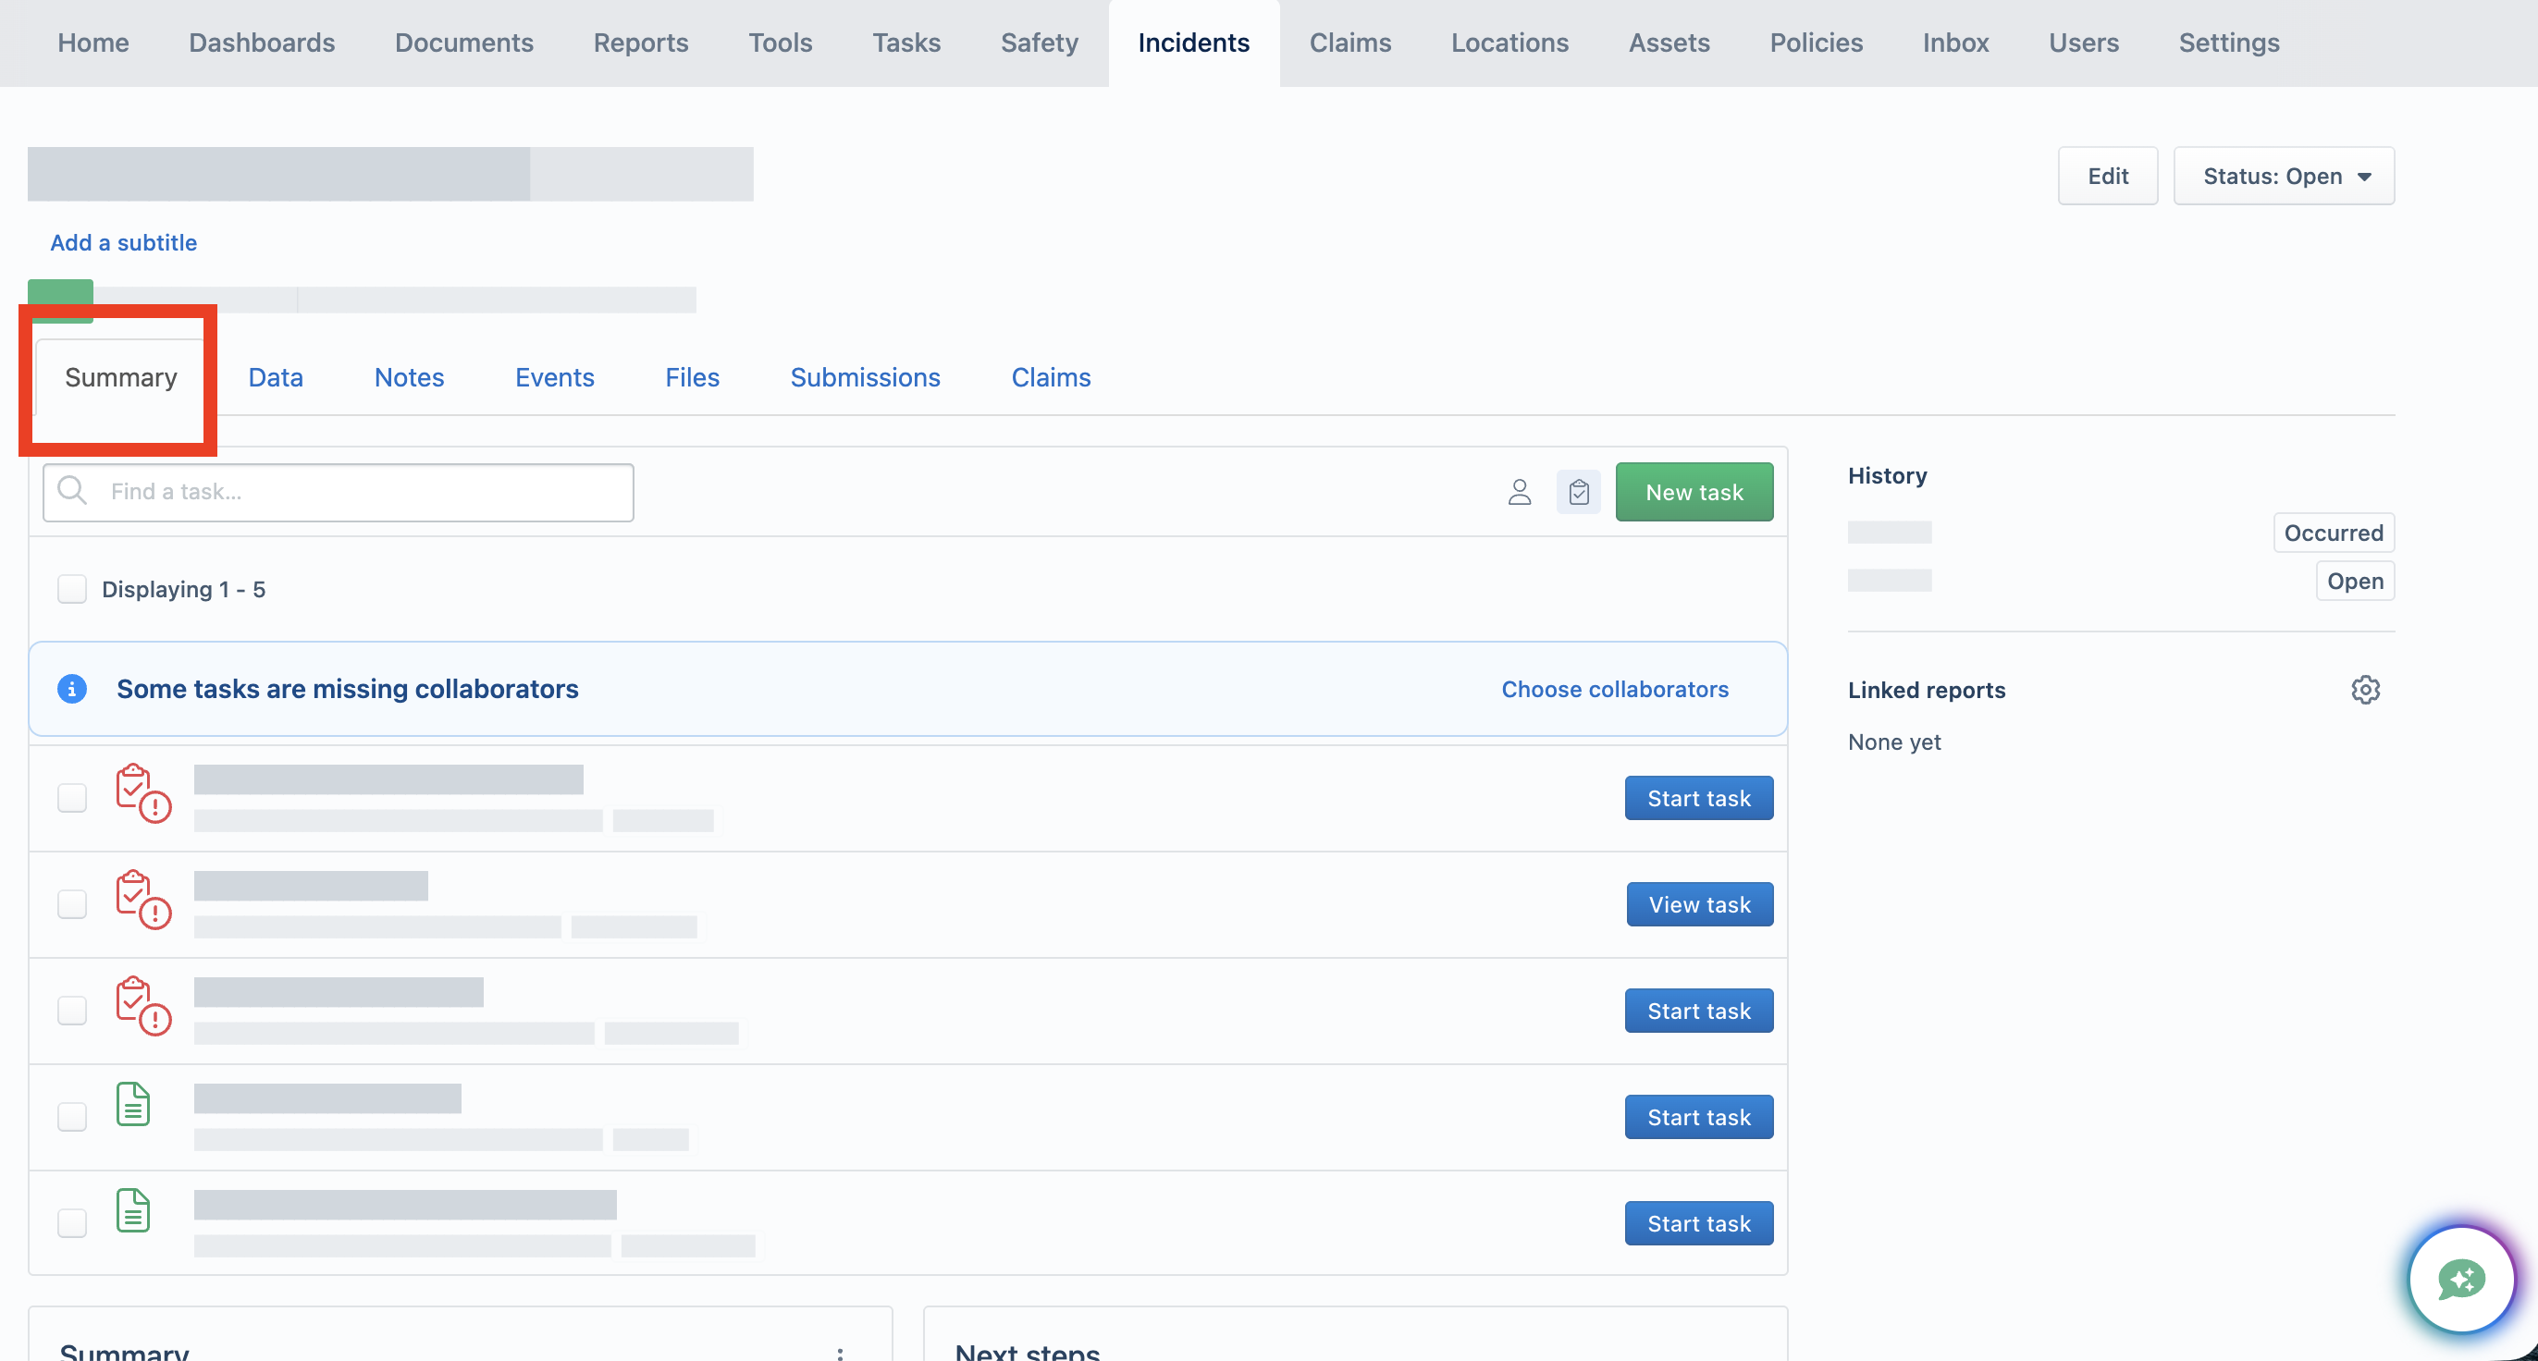Image resolution: width=2538 pixels, height=1361 pixels.
Task: Open Inbox in top navigation
Action: tap(1955, 43)
